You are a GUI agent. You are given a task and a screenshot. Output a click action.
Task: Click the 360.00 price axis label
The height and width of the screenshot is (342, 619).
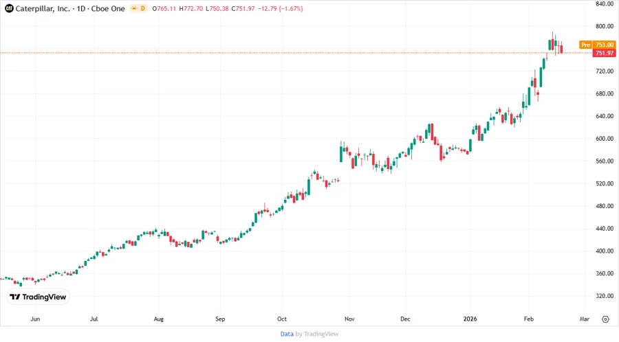tap(605, 273)
